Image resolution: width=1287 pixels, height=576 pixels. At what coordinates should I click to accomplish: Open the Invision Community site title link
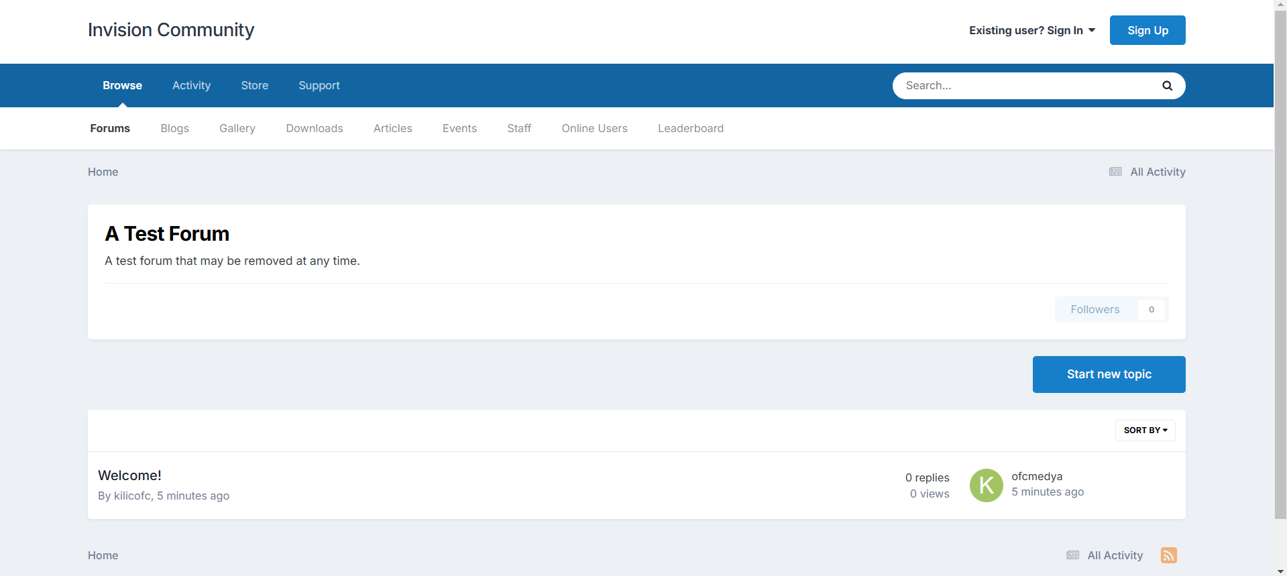coord(171,30)
